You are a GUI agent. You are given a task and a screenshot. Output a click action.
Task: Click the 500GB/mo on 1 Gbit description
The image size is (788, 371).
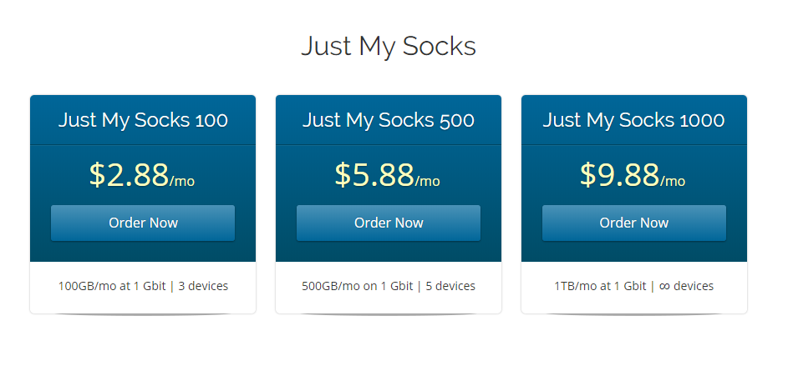tap(358, 286)
